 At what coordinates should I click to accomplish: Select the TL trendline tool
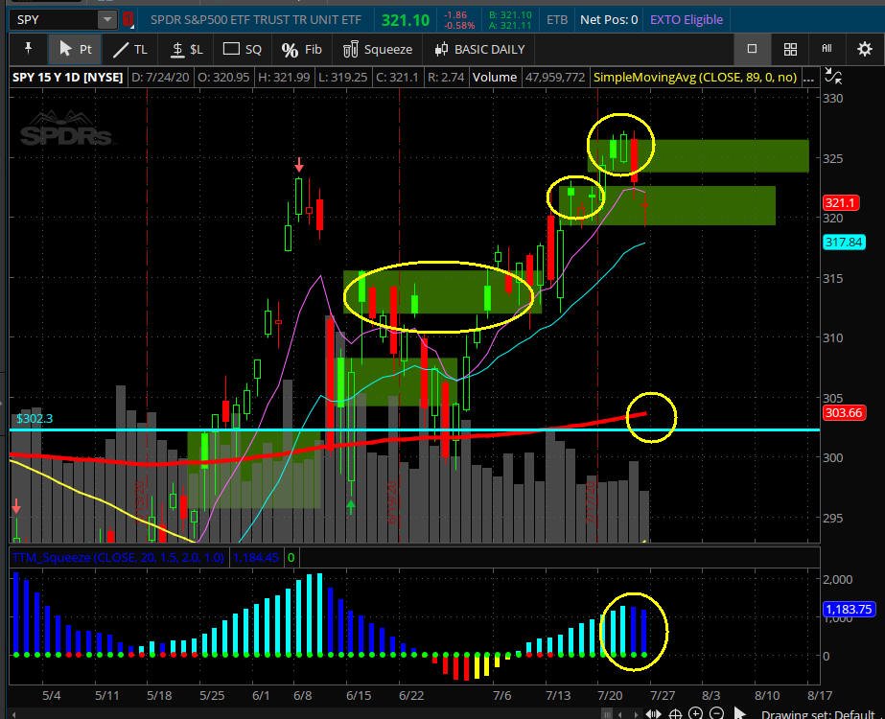(130, 49)
